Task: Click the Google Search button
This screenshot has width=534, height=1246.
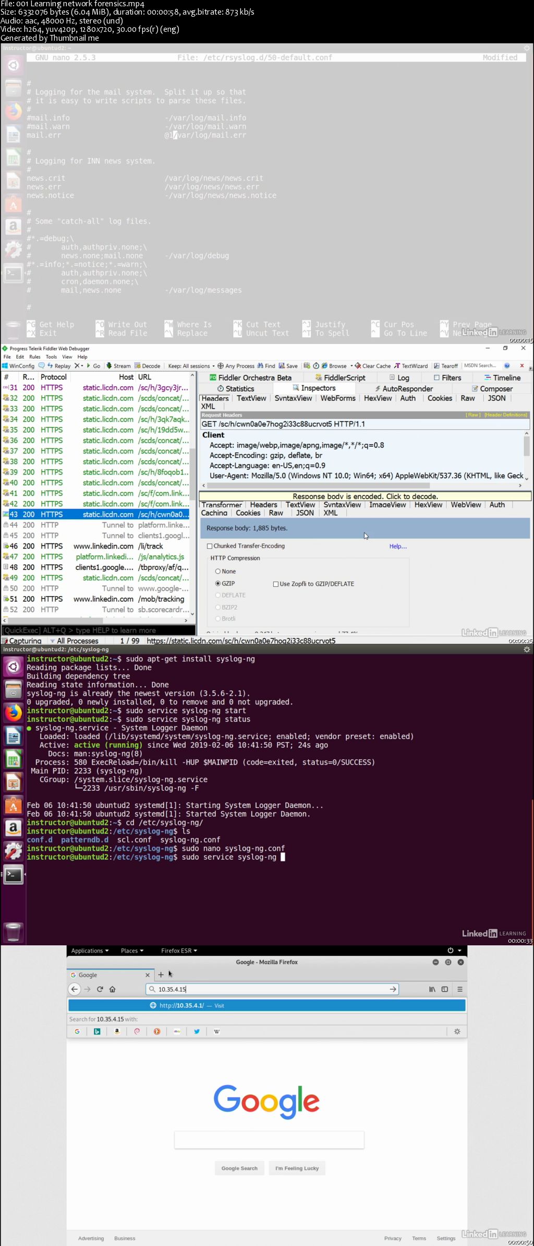Action: tap(239, 1168)
